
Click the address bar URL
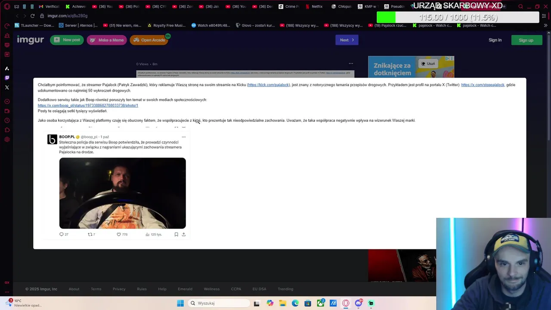68,16
